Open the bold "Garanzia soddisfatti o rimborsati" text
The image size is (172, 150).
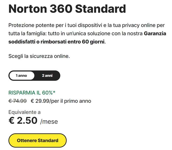38,42
